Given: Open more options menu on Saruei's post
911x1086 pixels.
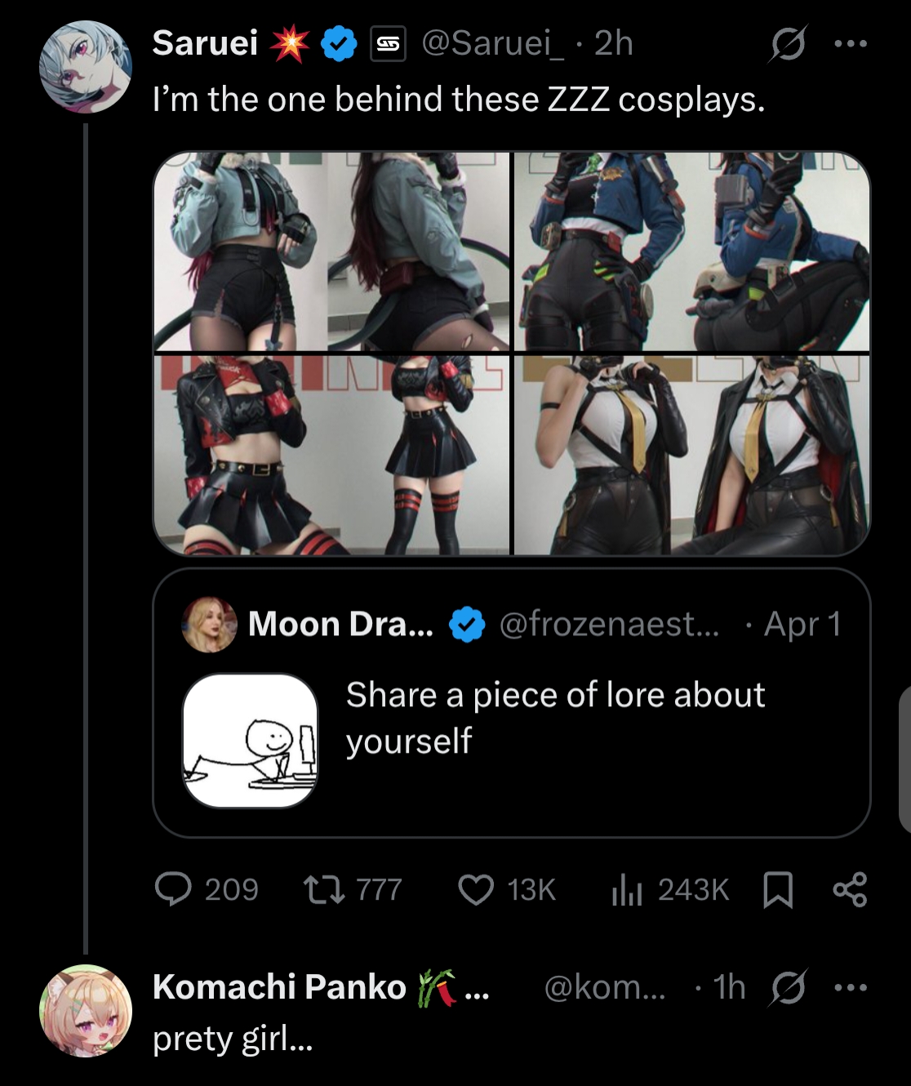Looking at the screenshot, I should (x=850, y=44).
